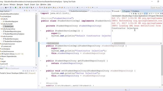The height and width of the screenshot is (91, 163).
Task: Click the green Run button in the main toolbar
Action: 27,8
